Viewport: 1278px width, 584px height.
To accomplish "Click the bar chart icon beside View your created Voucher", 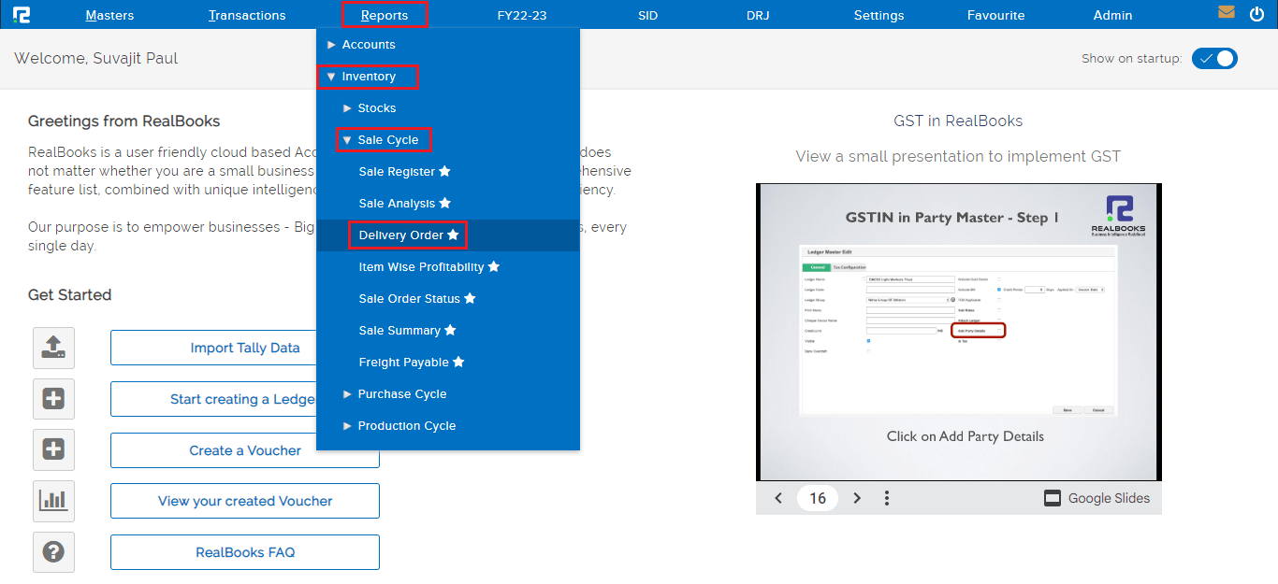I will tap(53, 501).
